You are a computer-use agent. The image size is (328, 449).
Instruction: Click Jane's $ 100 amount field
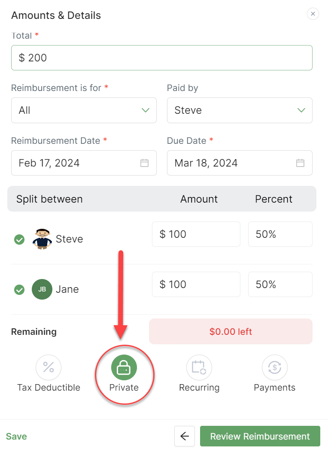click(196, 285)
